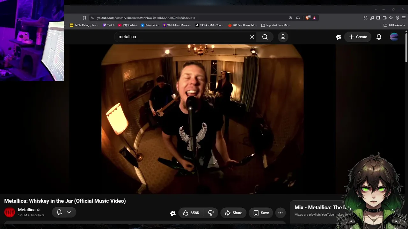
Task: Save the video to a playlist
Action: pyautogui.click(x=261, y=213)
